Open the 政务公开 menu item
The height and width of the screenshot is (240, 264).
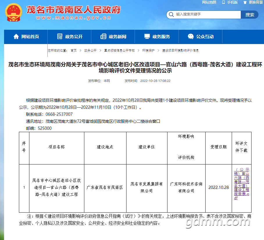point(69,37)
